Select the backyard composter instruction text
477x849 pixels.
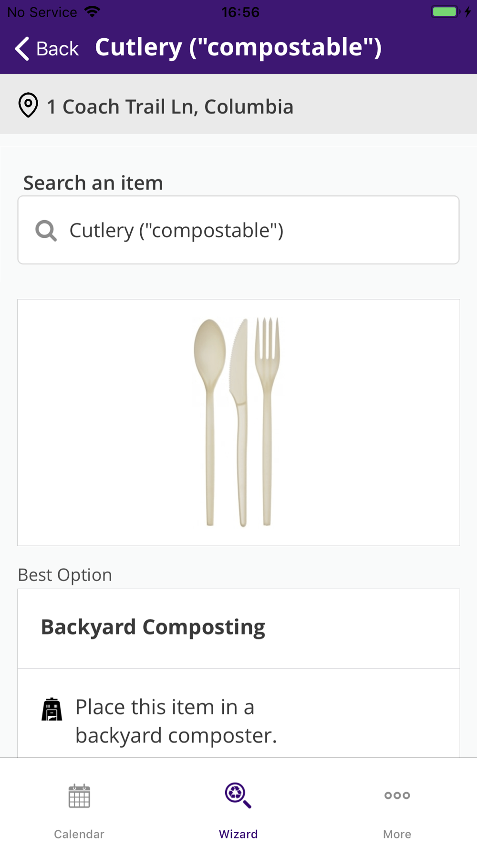(176, 721)
